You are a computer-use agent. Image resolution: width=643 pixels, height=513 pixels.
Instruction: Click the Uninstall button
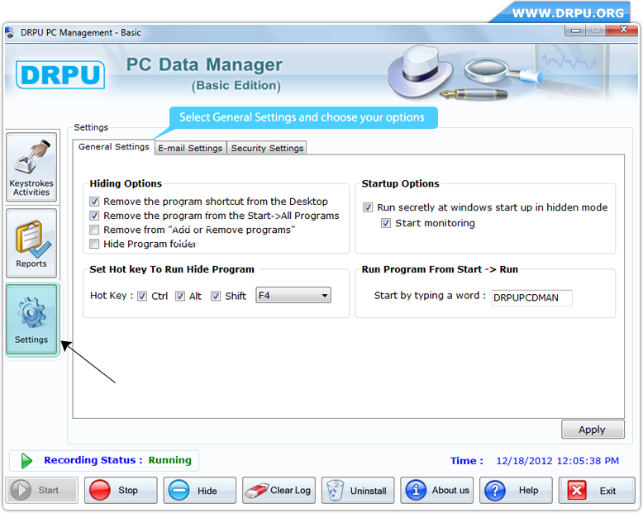click(358, 490)
